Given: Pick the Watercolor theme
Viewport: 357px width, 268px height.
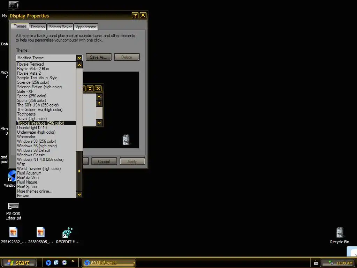Looking at the screenshot, I should 46,137.
